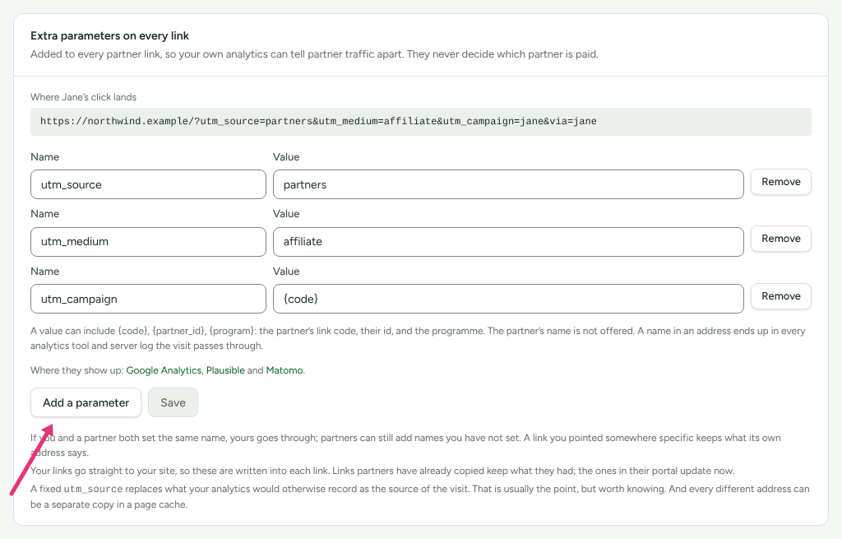This screenshot has width=842, height=539.
Task: Click the note starting 'A fixed utm_source replaces'
Action: tap(420, 496)
